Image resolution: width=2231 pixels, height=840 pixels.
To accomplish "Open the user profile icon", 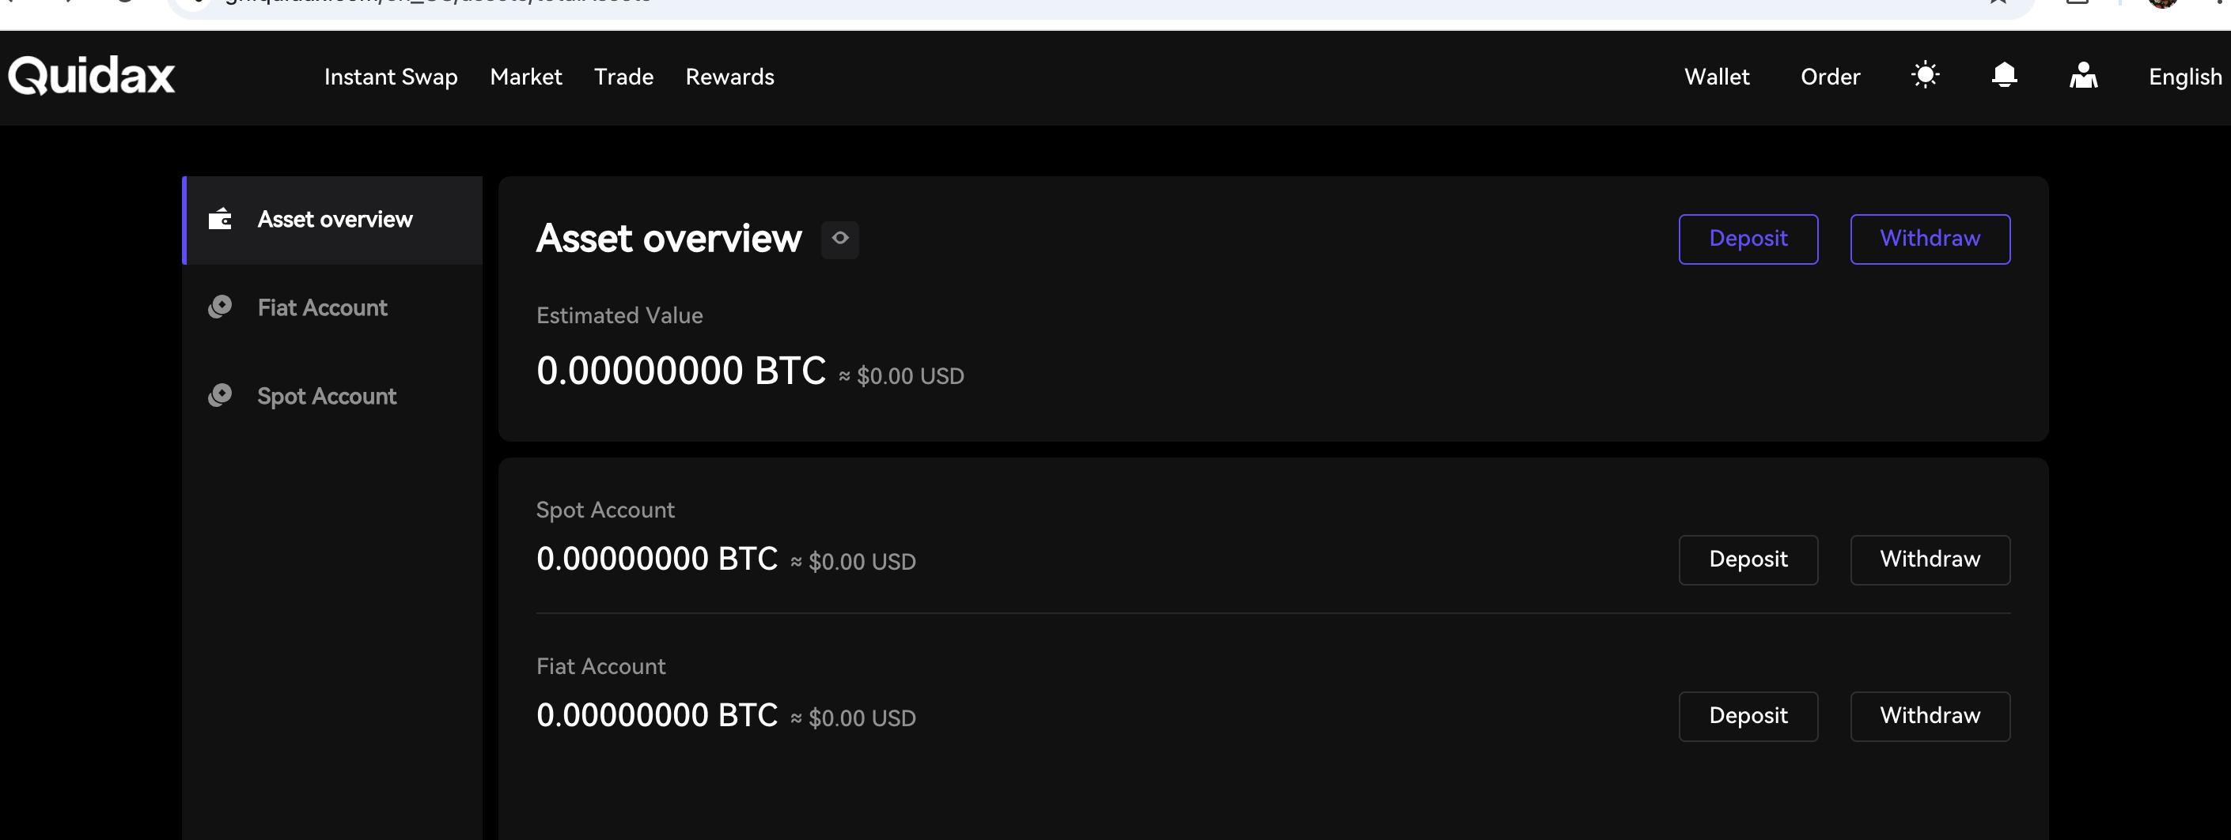I will [x=2084, y=75].
